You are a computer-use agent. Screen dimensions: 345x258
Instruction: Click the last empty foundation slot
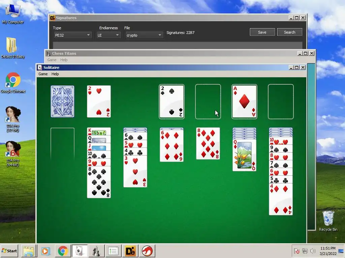coord(281,101)
